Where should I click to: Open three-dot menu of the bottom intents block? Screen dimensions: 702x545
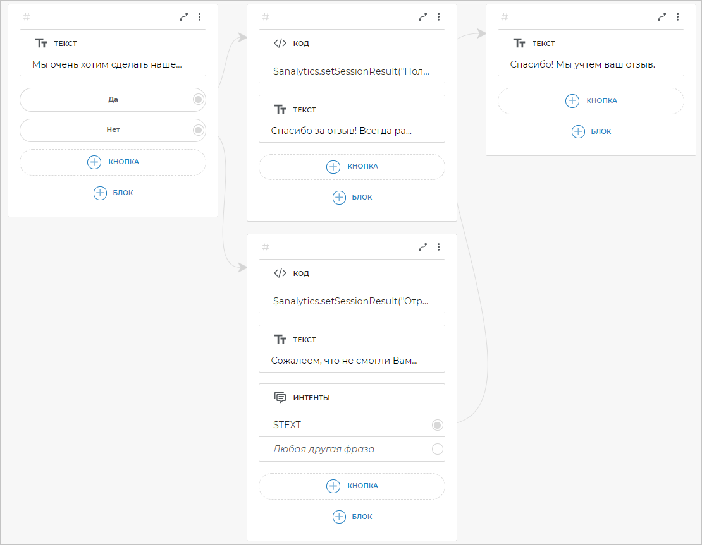(x=439, y=247)
